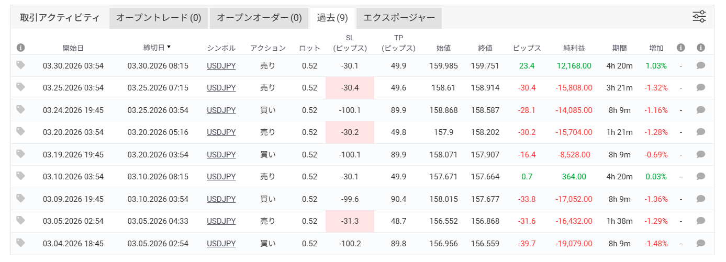Select the 過去 (9) history tab
726x262 pixels.
(332, 18)
